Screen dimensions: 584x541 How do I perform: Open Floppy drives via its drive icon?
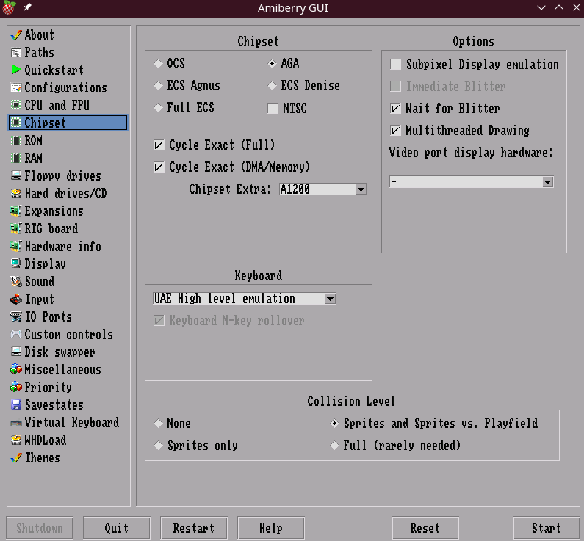(x=16, y=175)
